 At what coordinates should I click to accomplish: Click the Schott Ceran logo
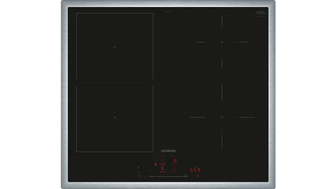pos(261,13)
